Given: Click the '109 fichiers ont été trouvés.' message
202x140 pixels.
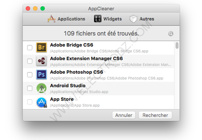Looking at the screenshot, I should coord(102,33).
